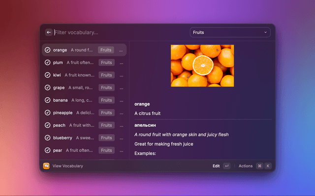
Task: Toggle the checkmark circle for plum
Action: pos(48,63)
